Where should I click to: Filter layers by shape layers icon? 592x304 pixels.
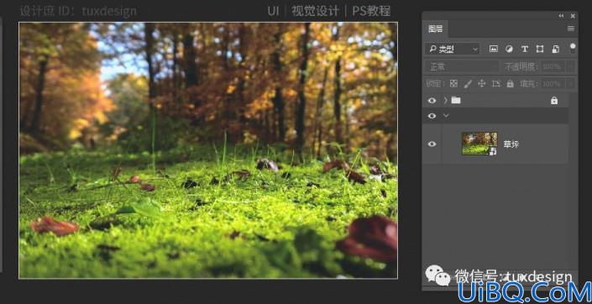coord(540,49)
